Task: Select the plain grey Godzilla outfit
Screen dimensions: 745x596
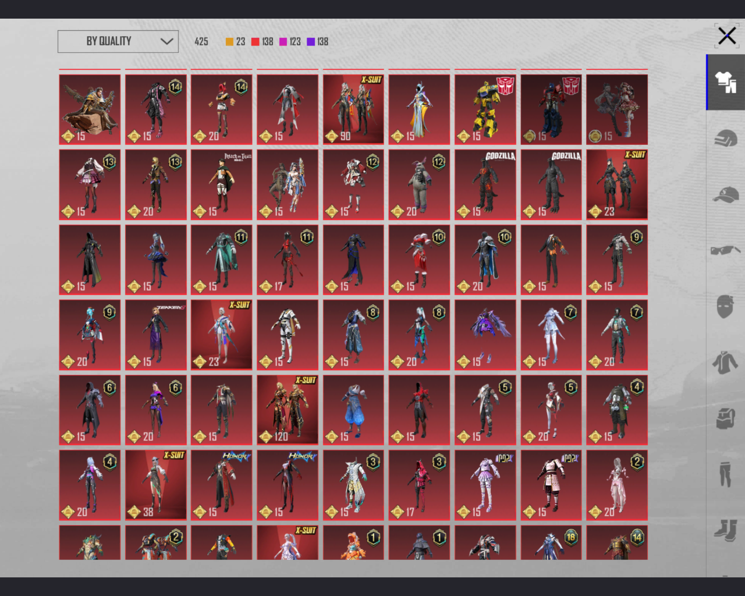Action: click(x=551, y=185)
